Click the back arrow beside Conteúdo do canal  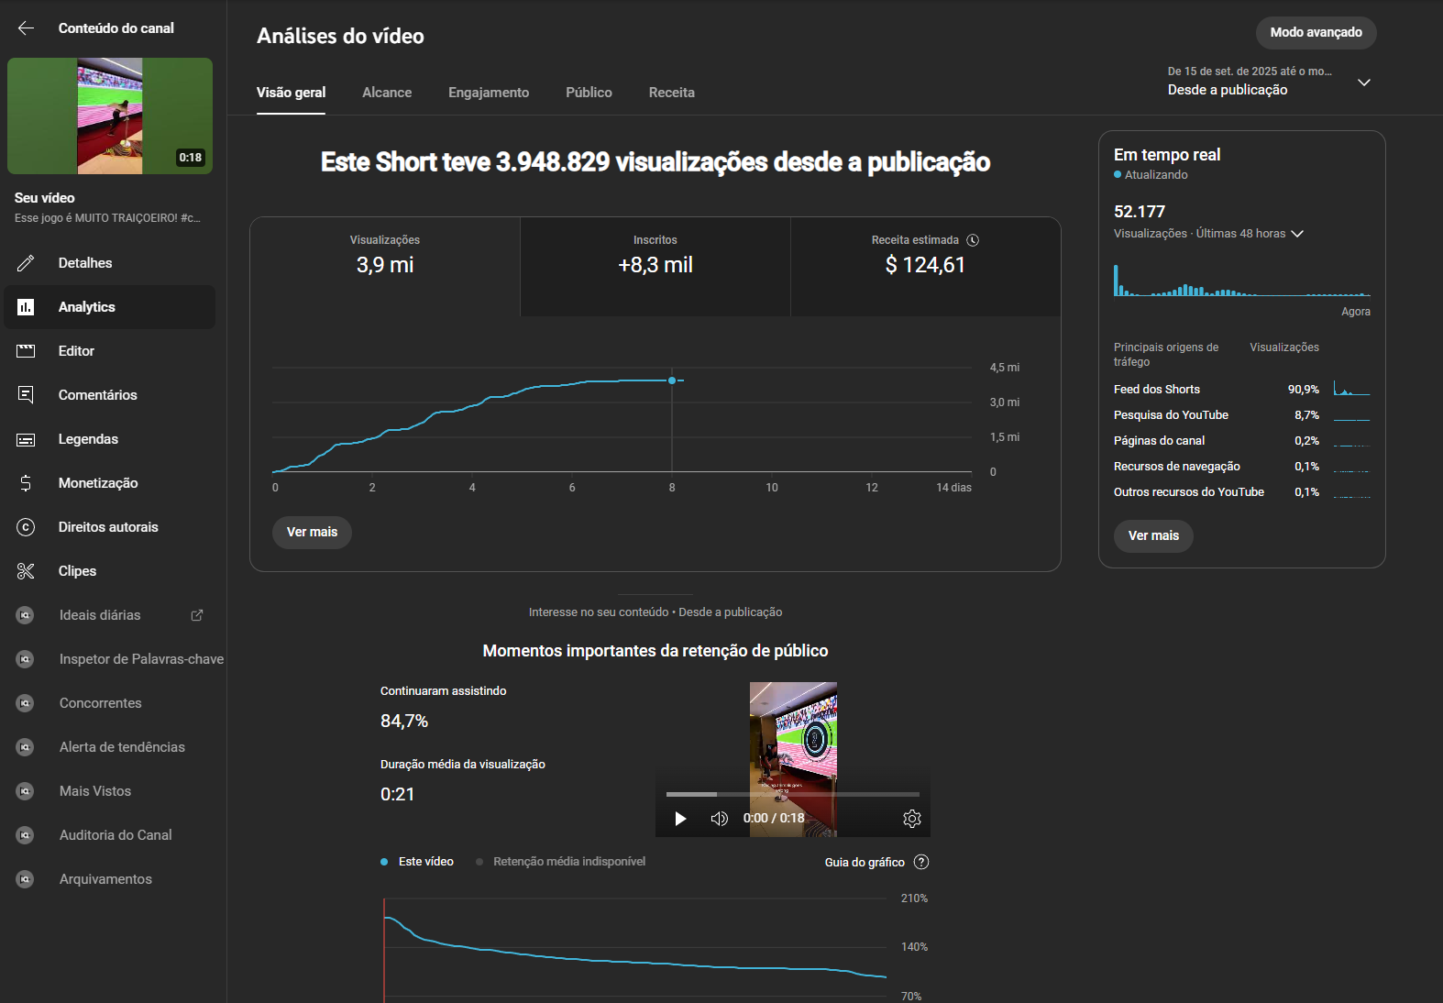pos(26,28)
